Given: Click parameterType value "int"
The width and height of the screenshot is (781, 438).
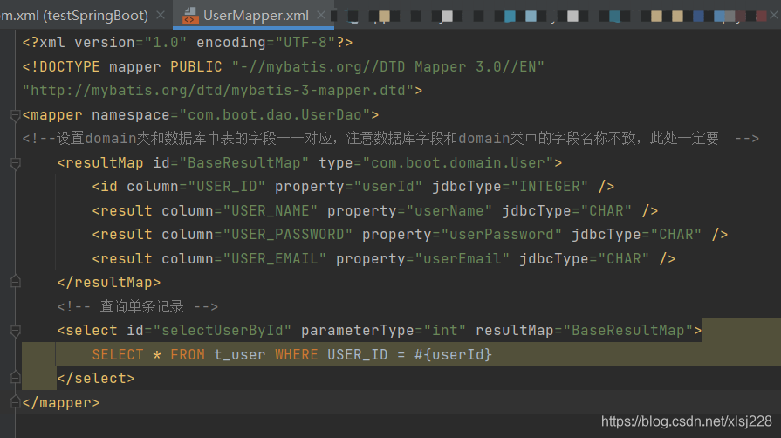Looking at the screenshot, I should pyautogui.click(x=445, y=331).
